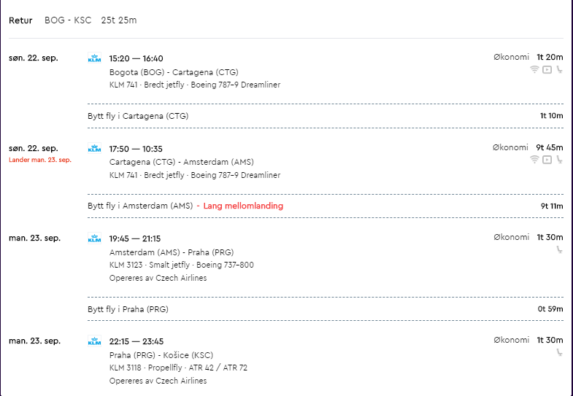
Task: Click the KLM logo beside the 22:15 departure
Action: (95, 341)
